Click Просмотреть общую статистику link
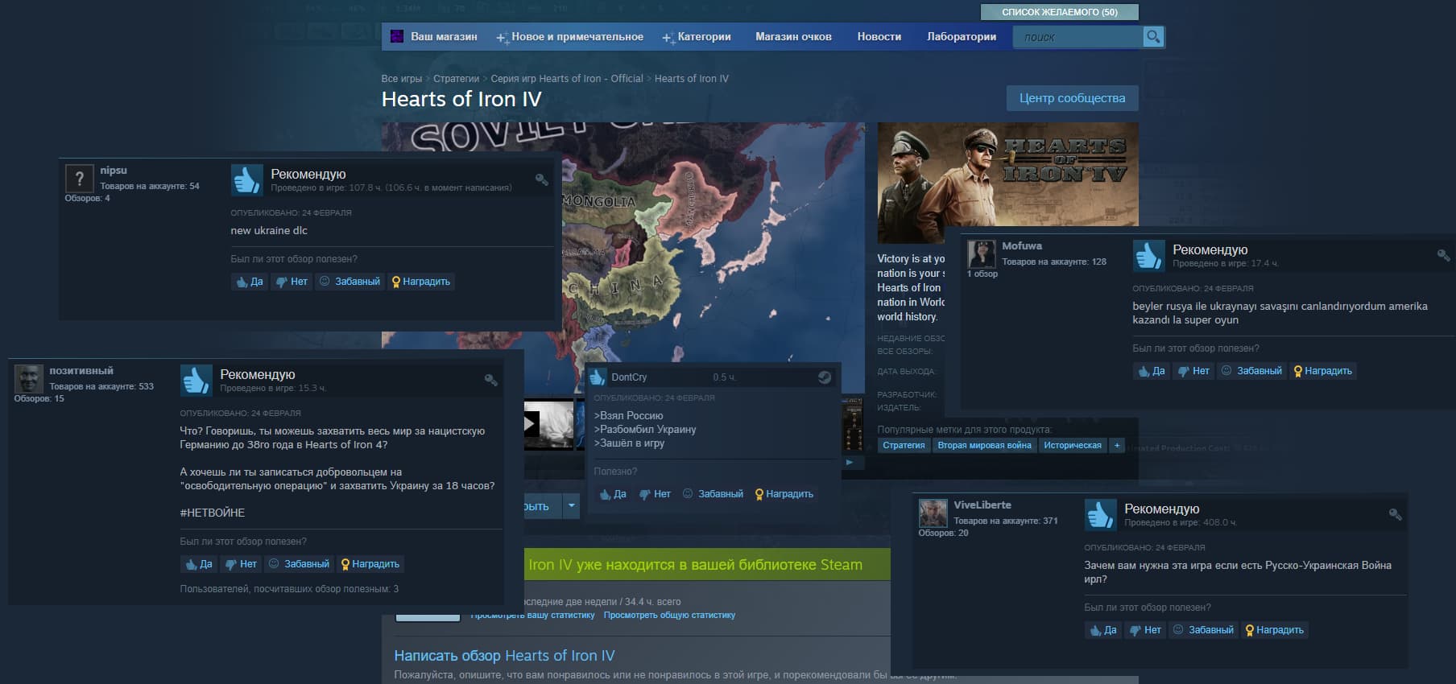Viewport: 1456px width, 684px height. pyautogui.click(x=669, y=615)
